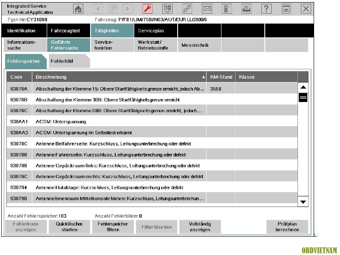
Task: Select fault code row 93076C
Action: 152,110
